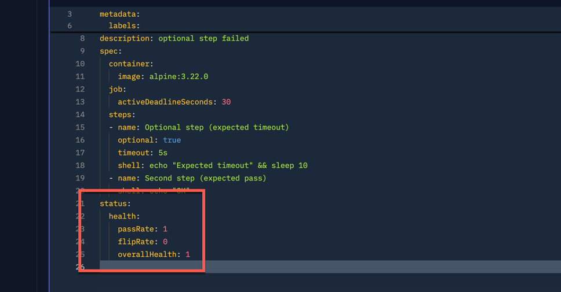
Task: Click the "container:" key
Action: [x=131, y=64]
